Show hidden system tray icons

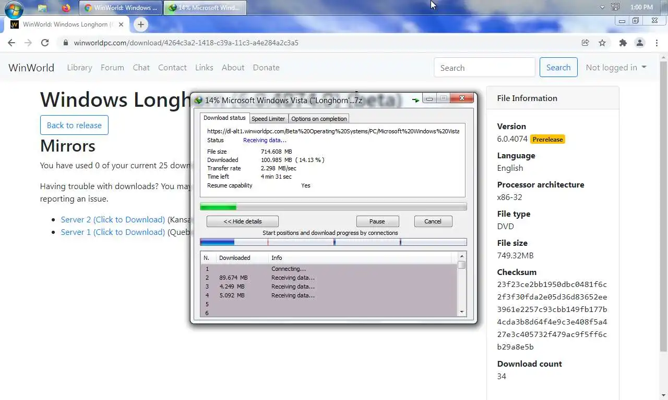pos(602,7)
